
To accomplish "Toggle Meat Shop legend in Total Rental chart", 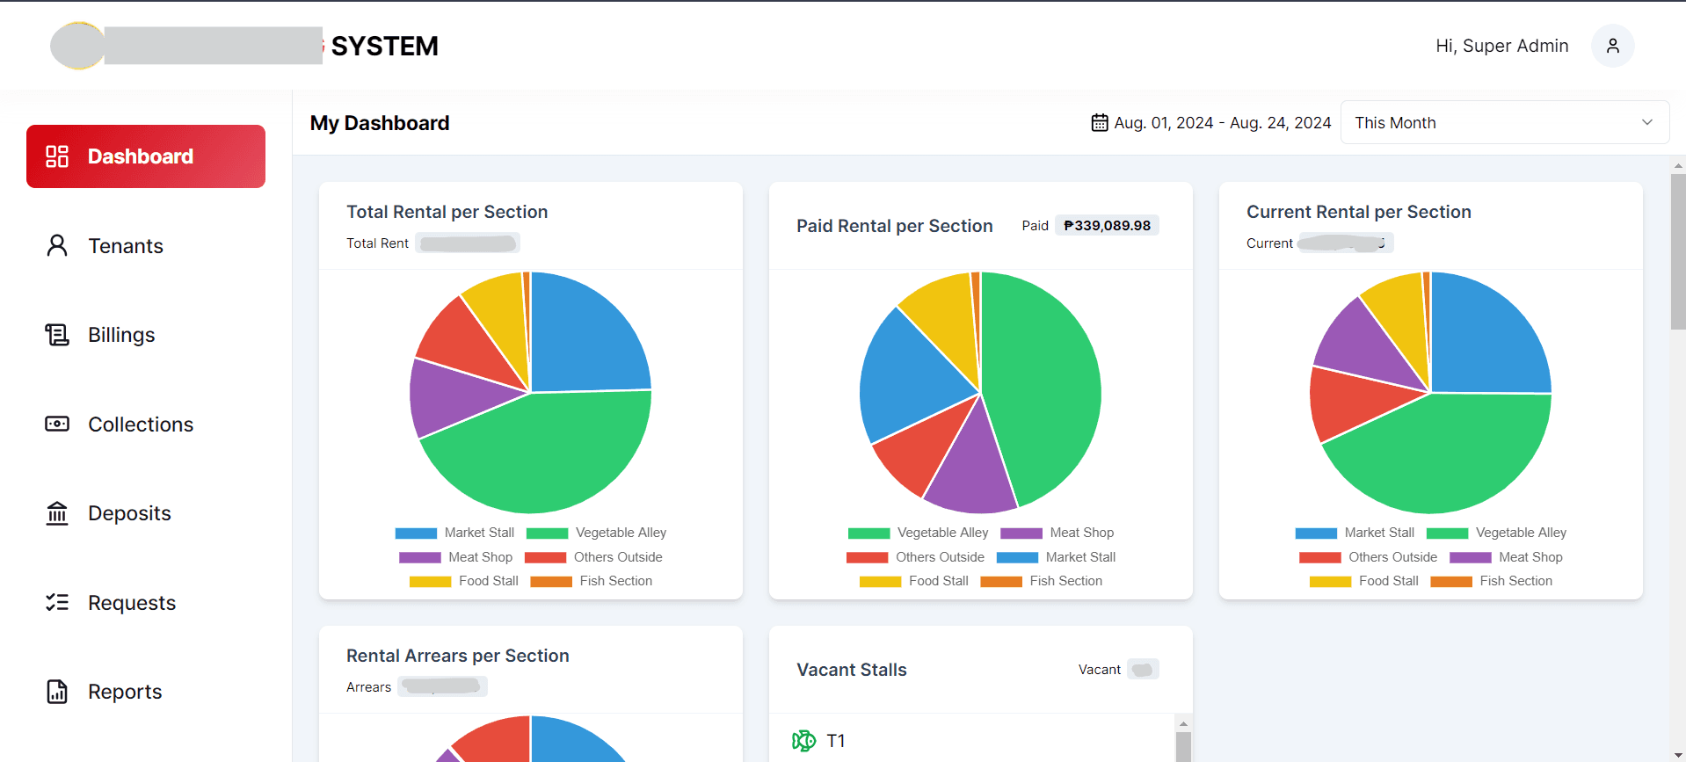I will point(455,557).
